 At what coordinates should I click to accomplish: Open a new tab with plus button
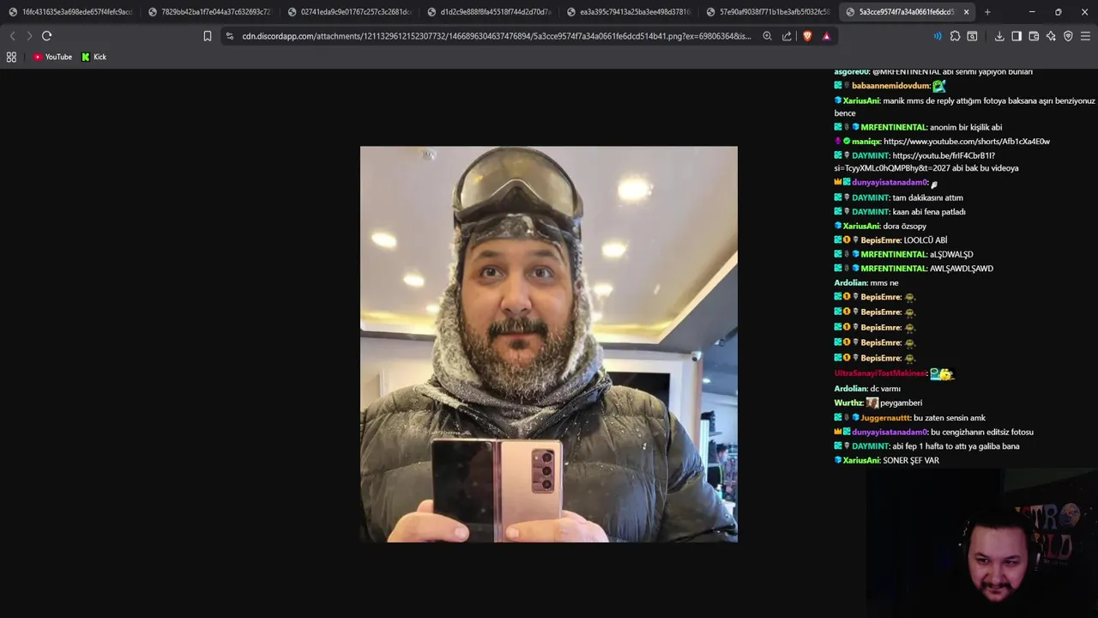987,12
